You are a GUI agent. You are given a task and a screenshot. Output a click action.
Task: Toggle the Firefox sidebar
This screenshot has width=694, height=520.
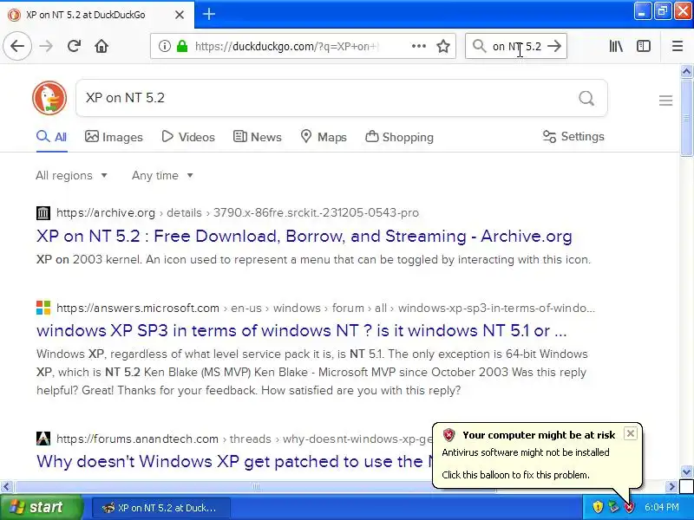point(644,46)
